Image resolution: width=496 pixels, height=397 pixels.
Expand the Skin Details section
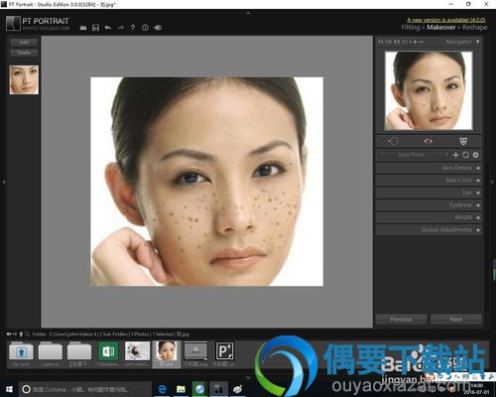(429, 168)
